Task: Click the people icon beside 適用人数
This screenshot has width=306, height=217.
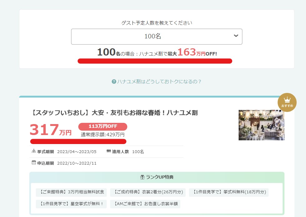Action: coord(109,151)
